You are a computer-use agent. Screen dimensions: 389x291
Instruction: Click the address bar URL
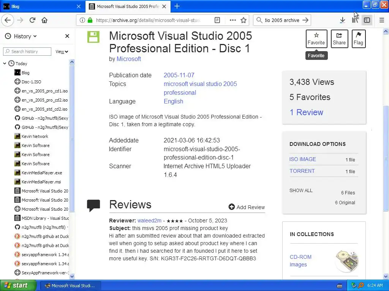tap(149, 20)
